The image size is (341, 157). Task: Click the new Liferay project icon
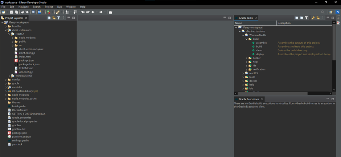[x=40, y=12]
